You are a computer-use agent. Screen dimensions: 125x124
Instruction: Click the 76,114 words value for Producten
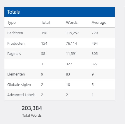71,43
